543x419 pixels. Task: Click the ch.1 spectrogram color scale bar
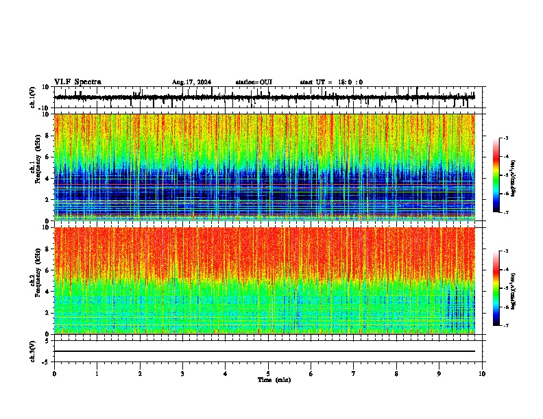pos(496,175)
